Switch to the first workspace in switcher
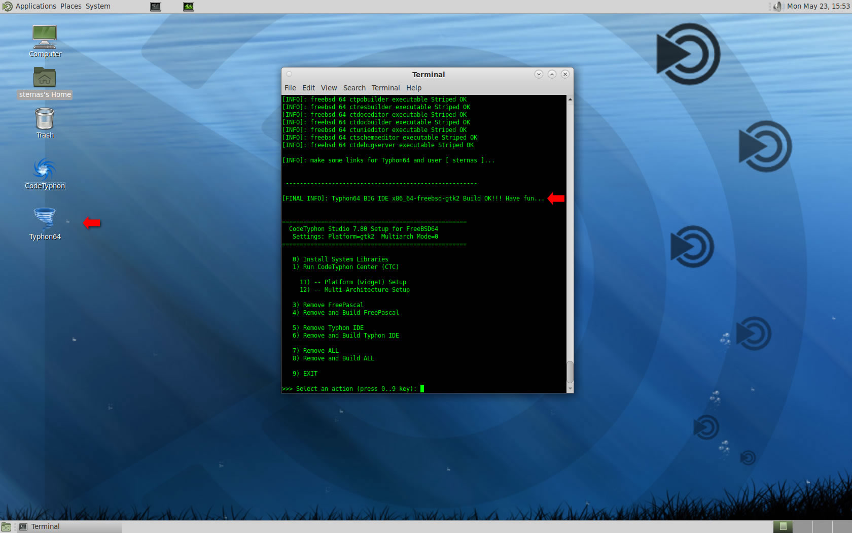The image size is (852, 533). [783, 527]
